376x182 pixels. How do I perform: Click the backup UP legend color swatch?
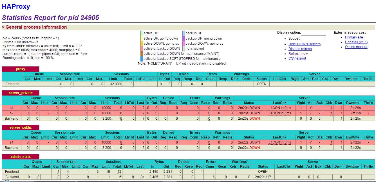pos(183,33)
